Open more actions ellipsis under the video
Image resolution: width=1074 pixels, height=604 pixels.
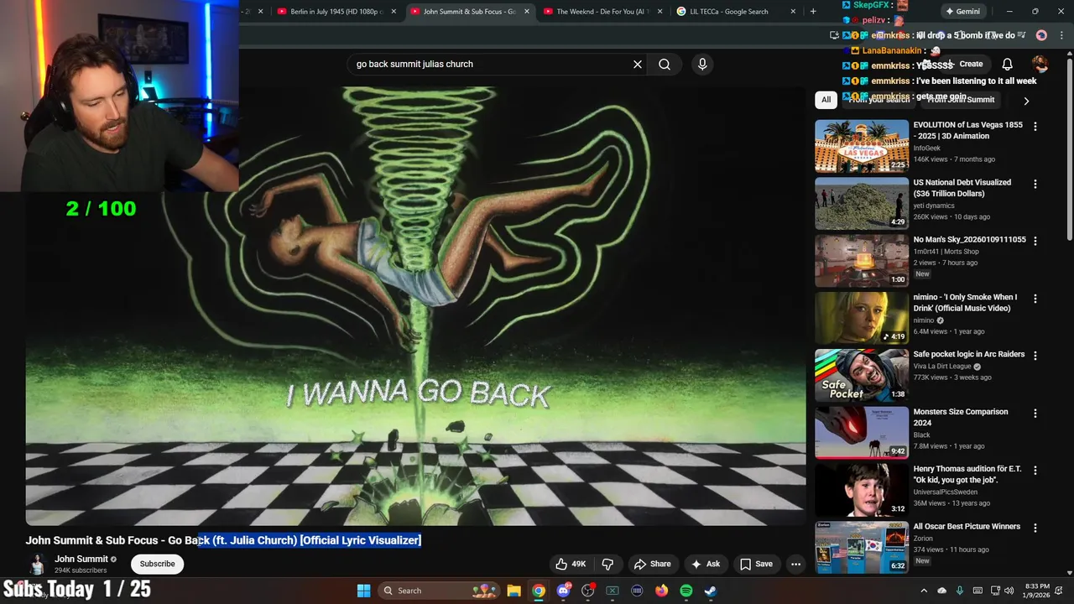pyautogui.click(x=795, y=564)
